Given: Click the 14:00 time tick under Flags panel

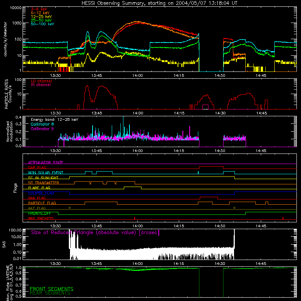Looking at the screenshot, I should coord(138,226).
